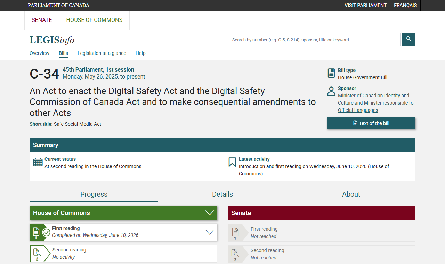The height and width of the screenshot is (264, 445).
Task: Collapse the House of Commons progress section
Action: 210,213
